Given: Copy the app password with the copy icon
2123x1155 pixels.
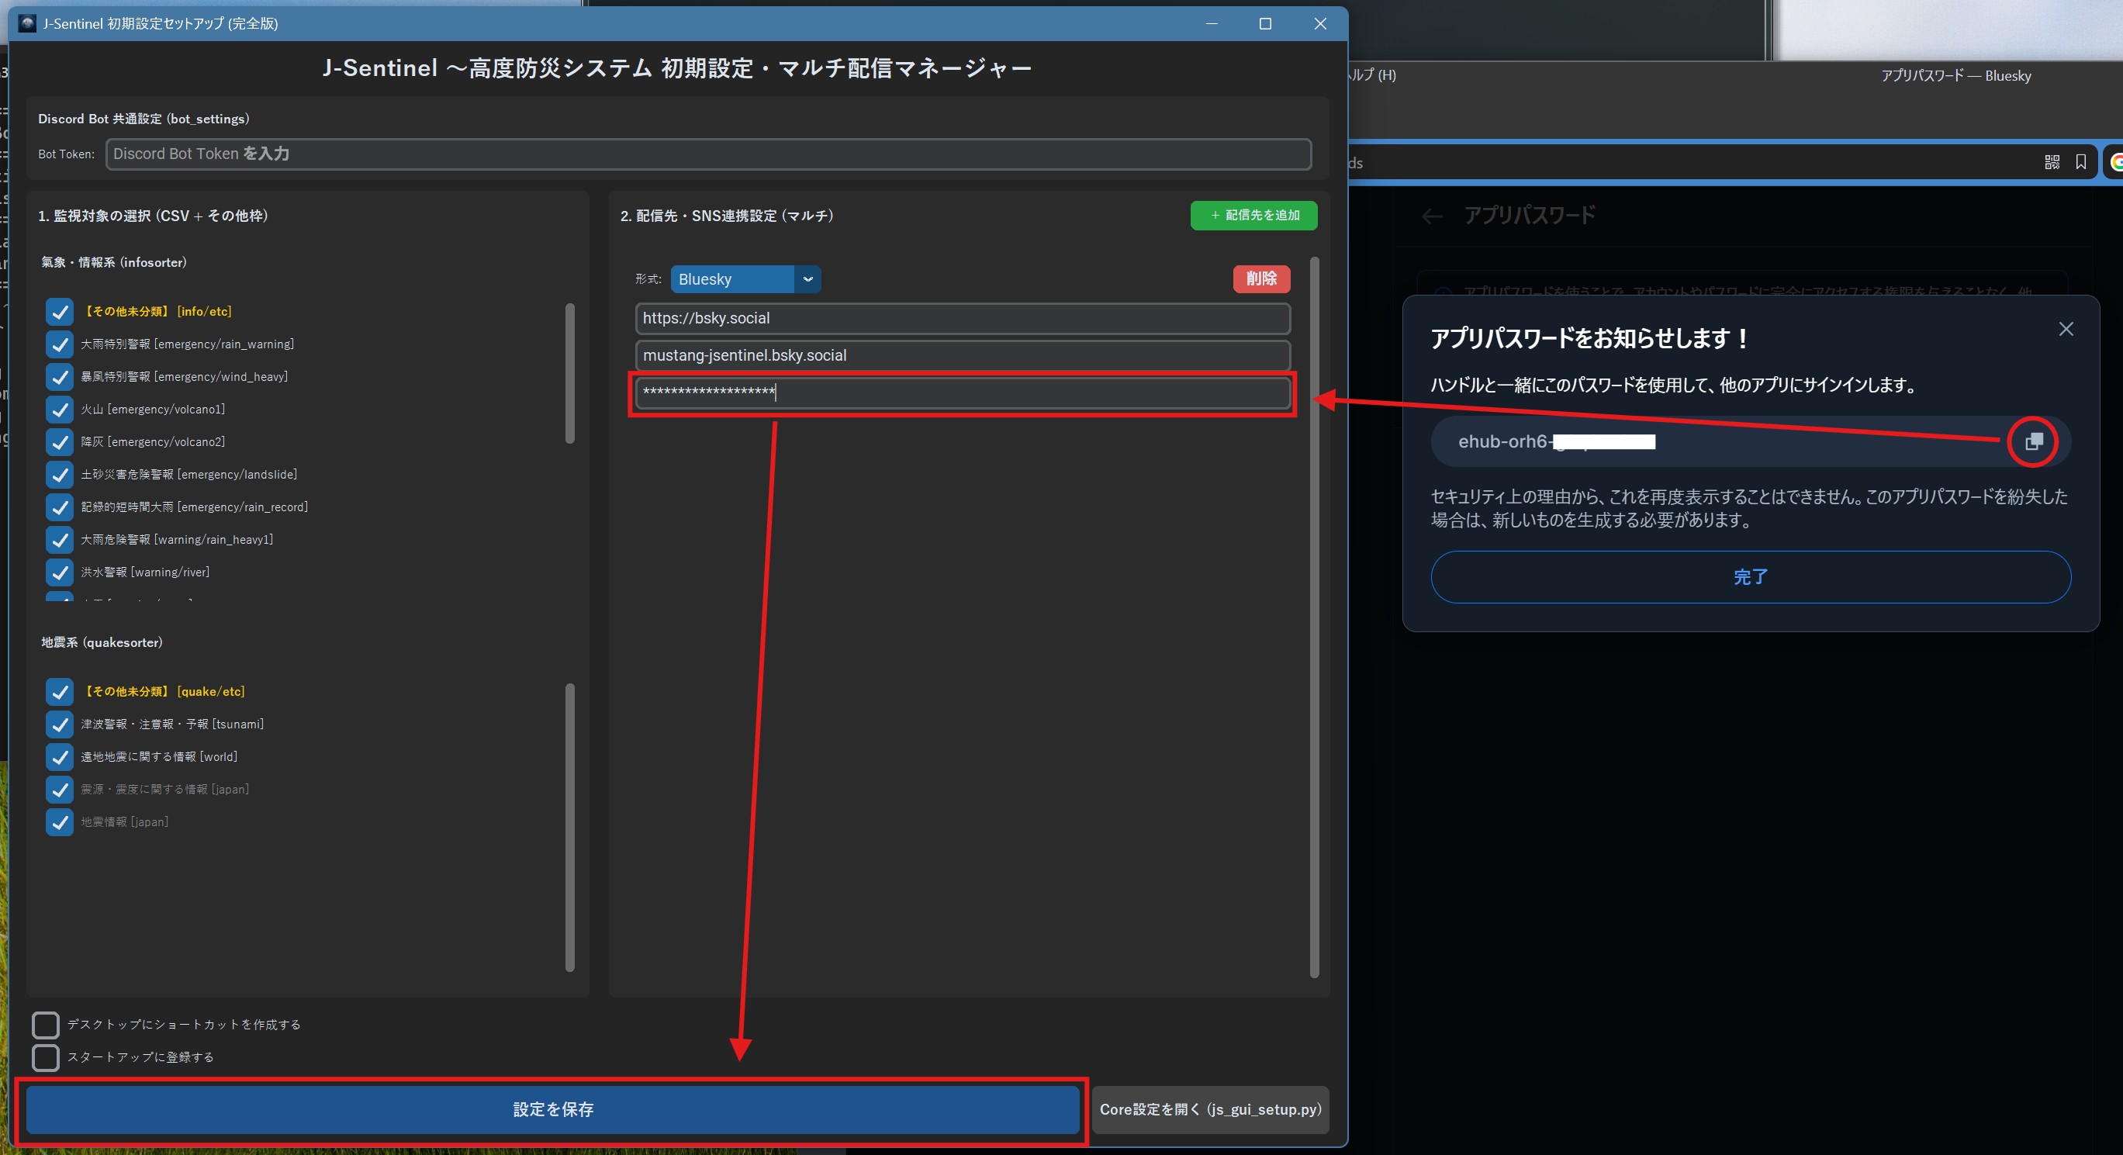Looking at the screenshot, I should (x=2033, y=441).
